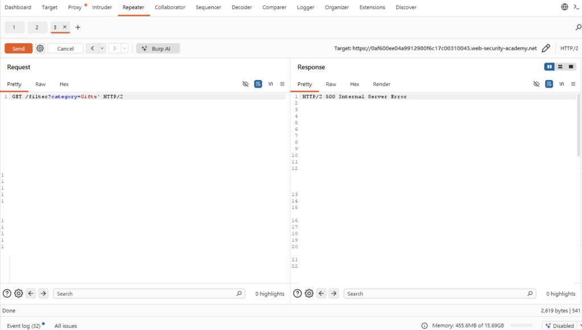This screenshot has width=582, height=330.
Task: Toggle response line wrap button
Action: coord(549,84)
